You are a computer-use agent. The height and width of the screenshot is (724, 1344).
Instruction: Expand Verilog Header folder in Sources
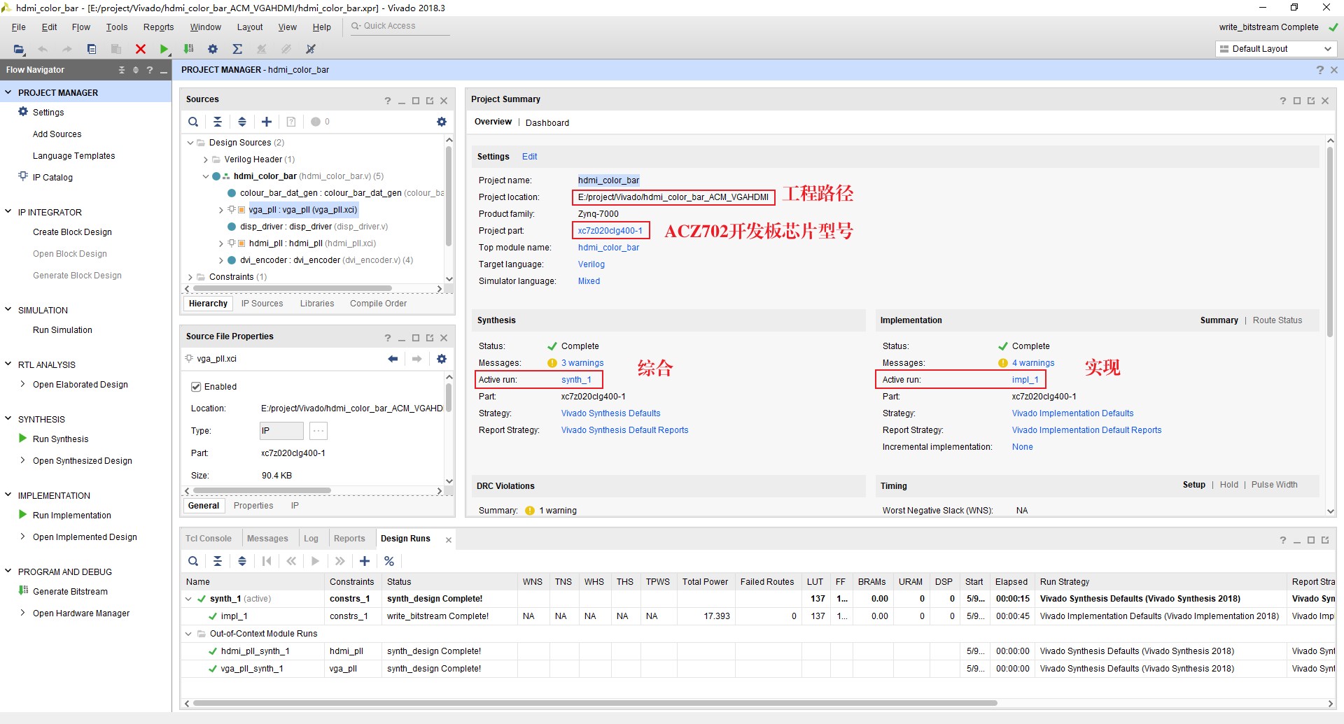click(206, 159)
